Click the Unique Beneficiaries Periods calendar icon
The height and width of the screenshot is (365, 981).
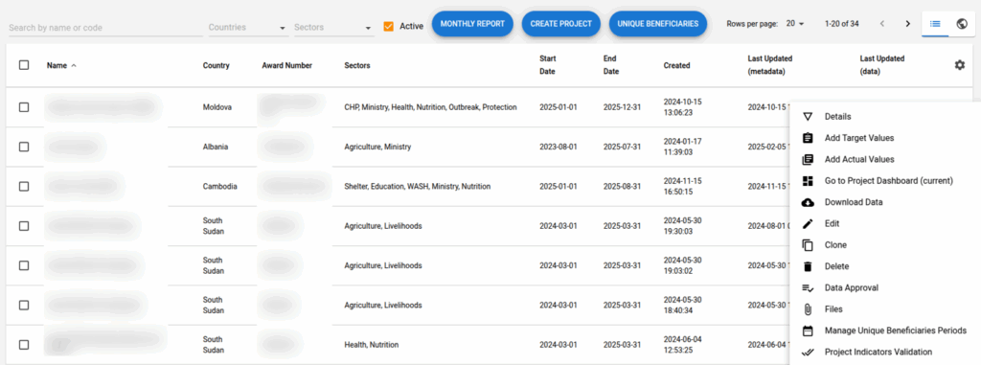click(807, 331)
